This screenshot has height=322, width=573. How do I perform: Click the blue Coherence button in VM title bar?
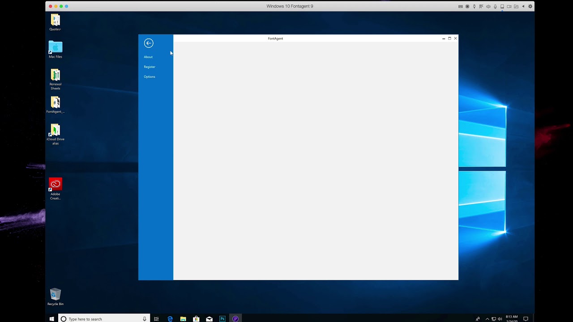[x=67, y=6]
